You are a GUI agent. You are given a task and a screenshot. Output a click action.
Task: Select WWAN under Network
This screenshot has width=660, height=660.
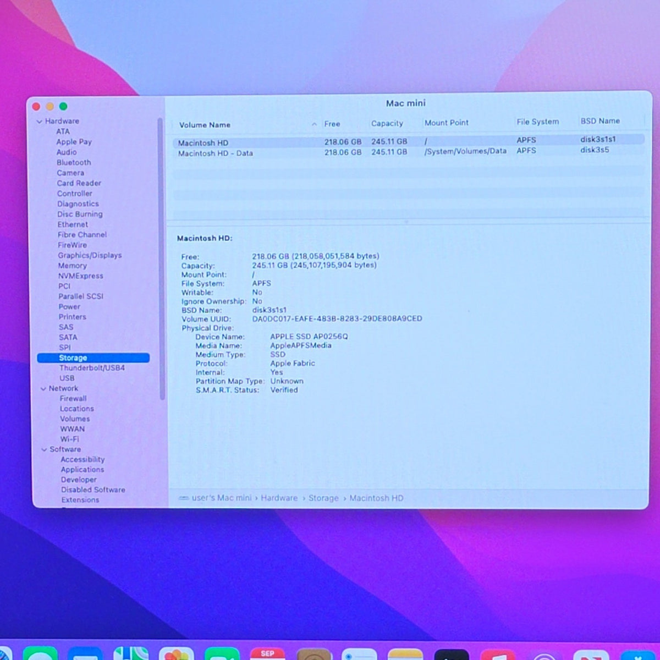[72, 430]
